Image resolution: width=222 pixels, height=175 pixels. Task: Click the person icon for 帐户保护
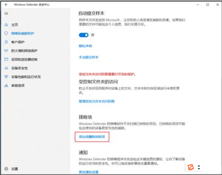(6, 42)
